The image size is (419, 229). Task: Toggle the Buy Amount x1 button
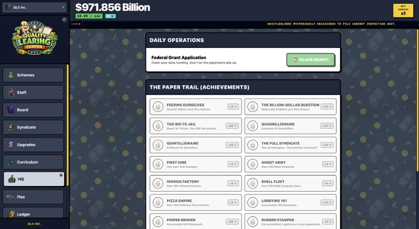point(403,11)
